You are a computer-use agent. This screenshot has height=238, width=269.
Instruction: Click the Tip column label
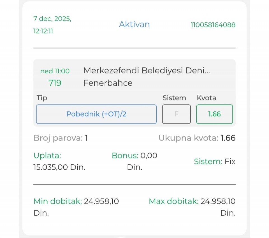point(42,98)
